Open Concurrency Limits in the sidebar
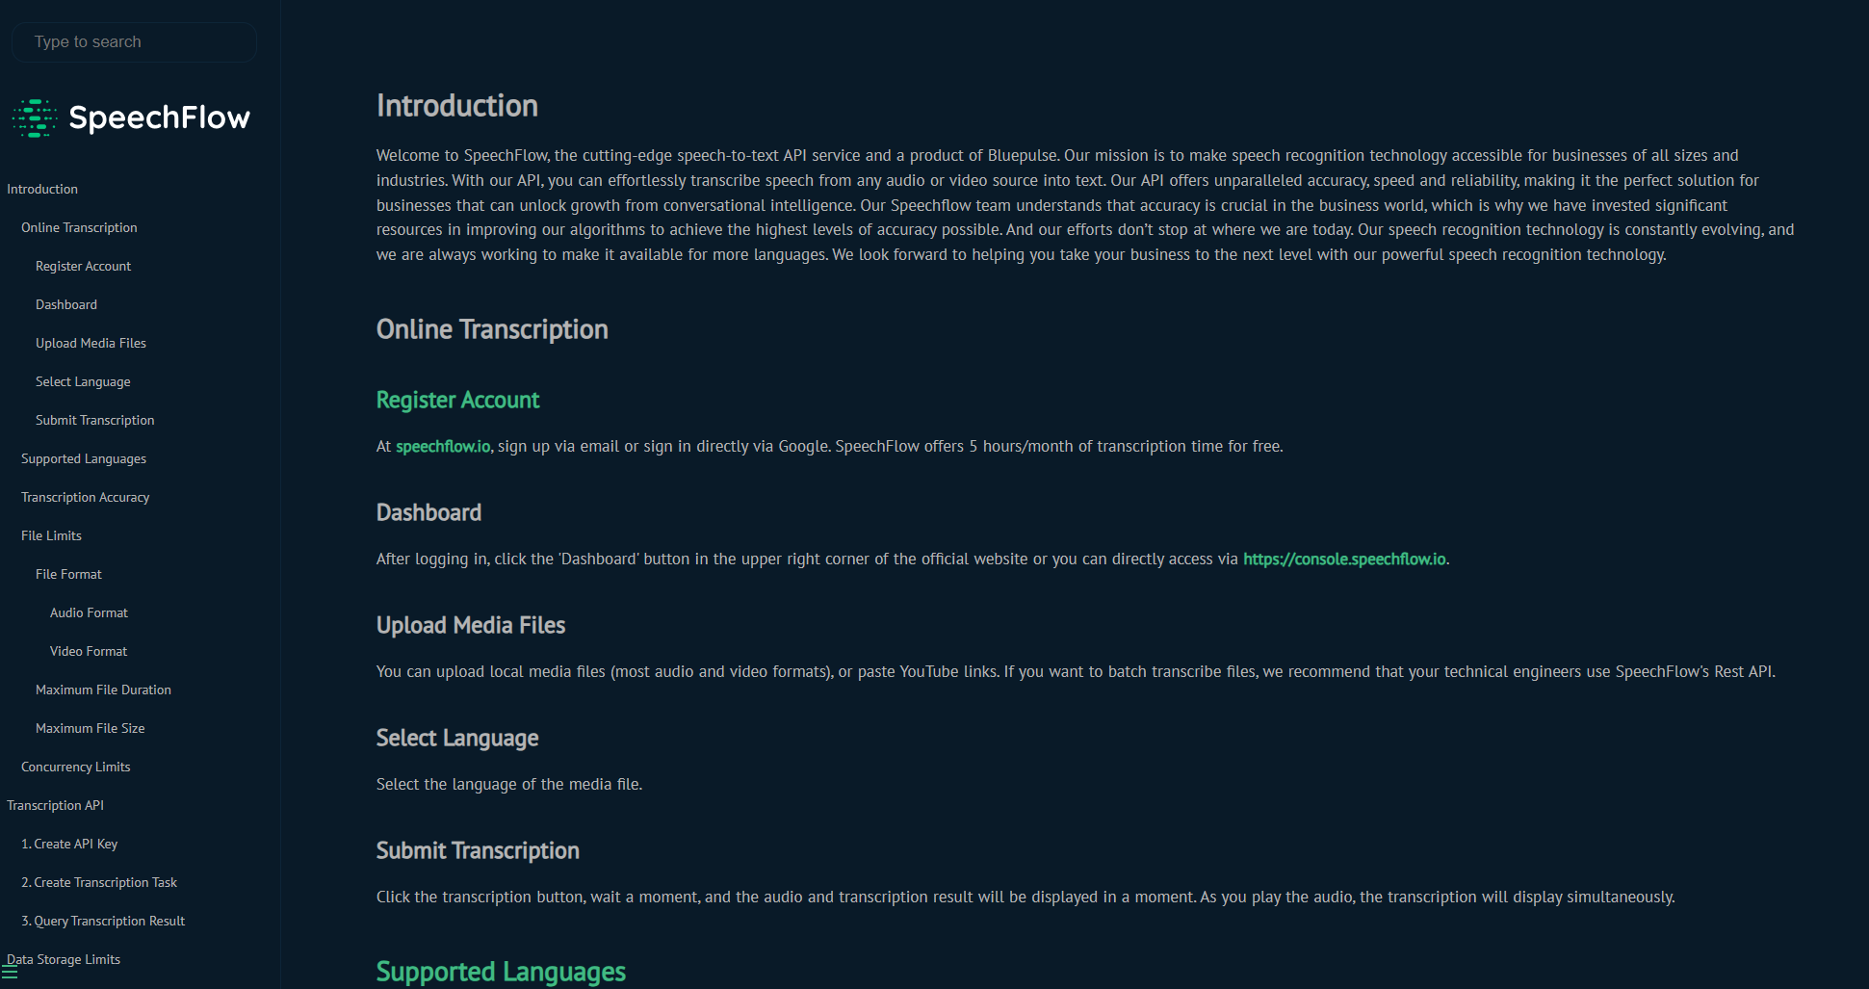This screenshot has height=989, width=1869. (x=75, y=767)
